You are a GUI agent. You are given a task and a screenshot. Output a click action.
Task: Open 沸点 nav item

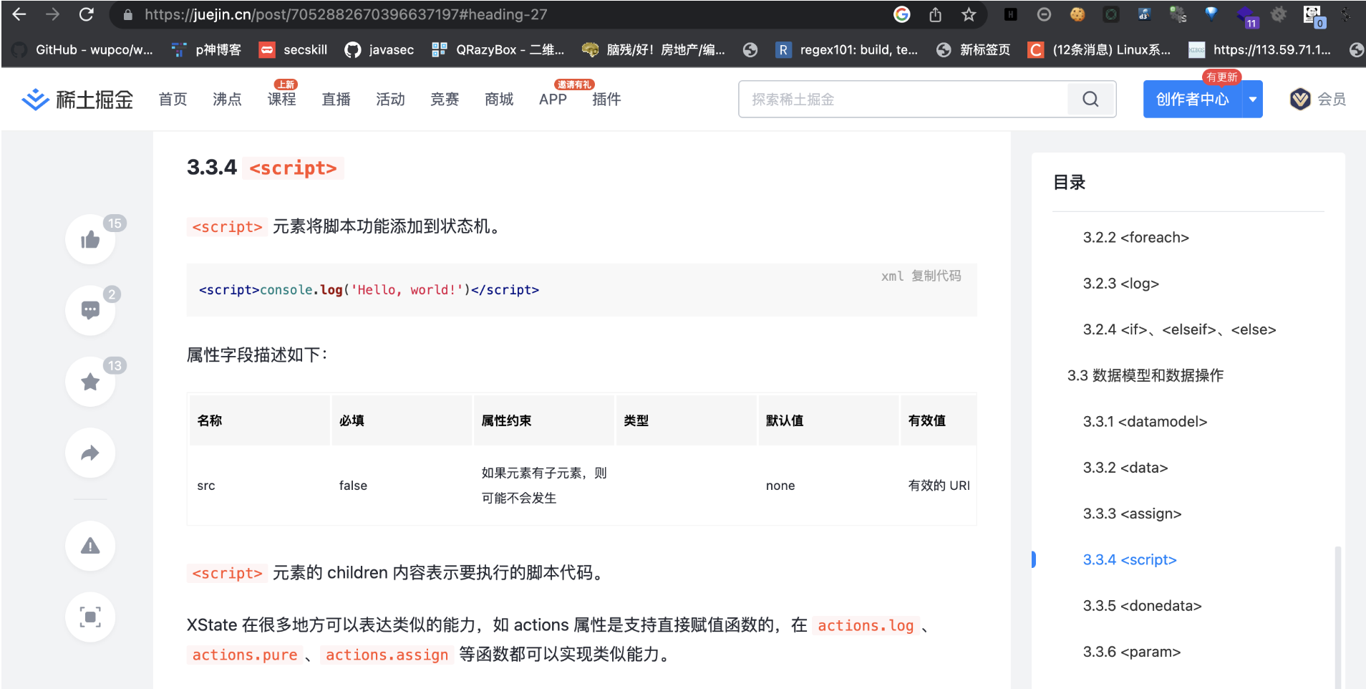click(x=228, y=99)
